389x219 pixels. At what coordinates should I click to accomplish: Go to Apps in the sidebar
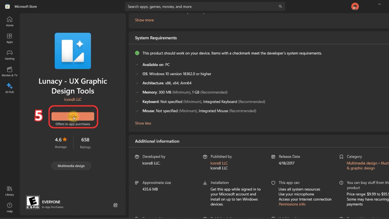(10, 38)
